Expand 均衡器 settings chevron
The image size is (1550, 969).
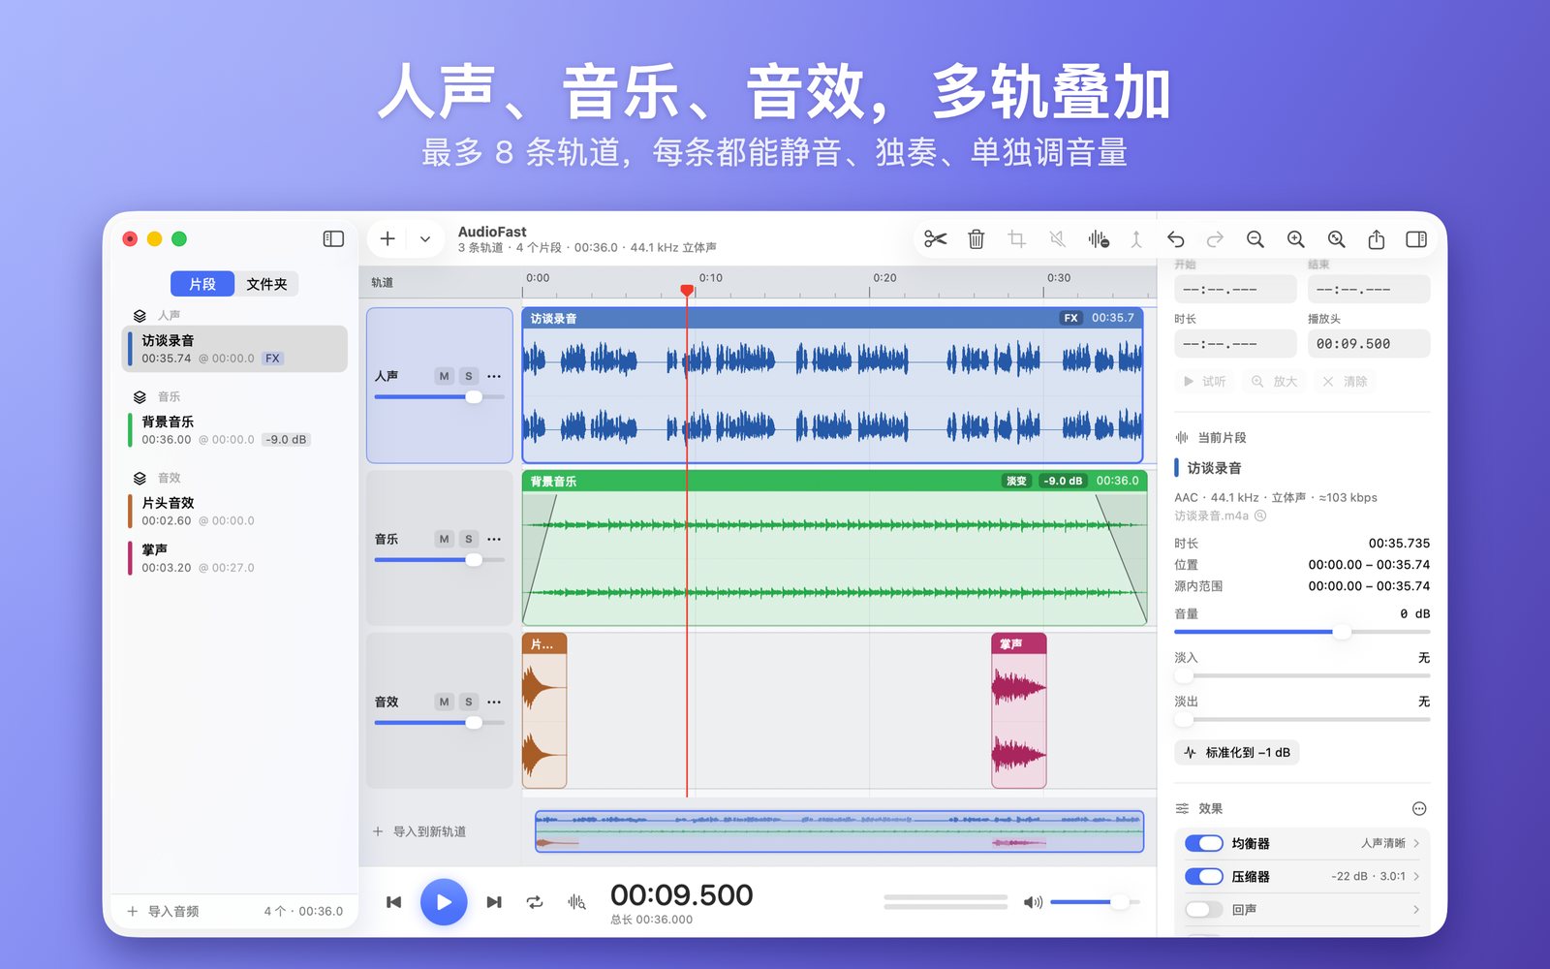click(1416, 843)
